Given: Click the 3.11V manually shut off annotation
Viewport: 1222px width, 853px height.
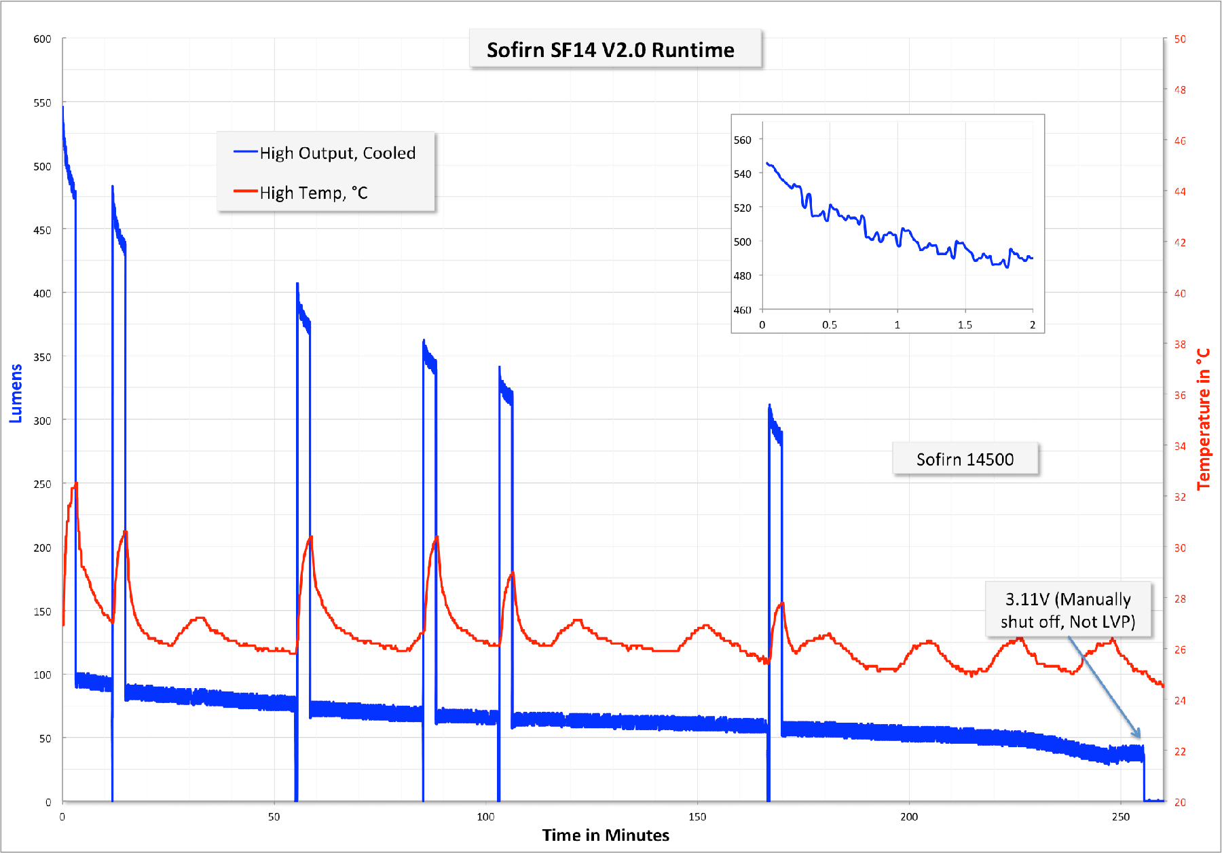Looking at the screenshot, I should click(1068, 610).
